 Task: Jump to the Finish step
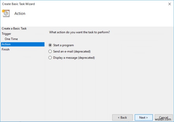click(6, 49)
